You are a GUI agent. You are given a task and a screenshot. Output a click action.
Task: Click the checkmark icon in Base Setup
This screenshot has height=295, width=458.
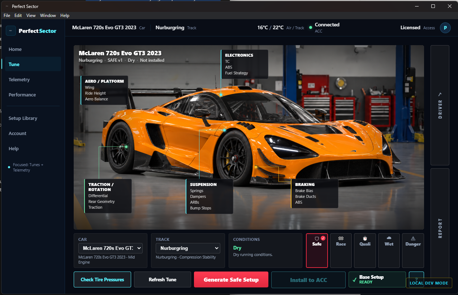coord(354,280)
